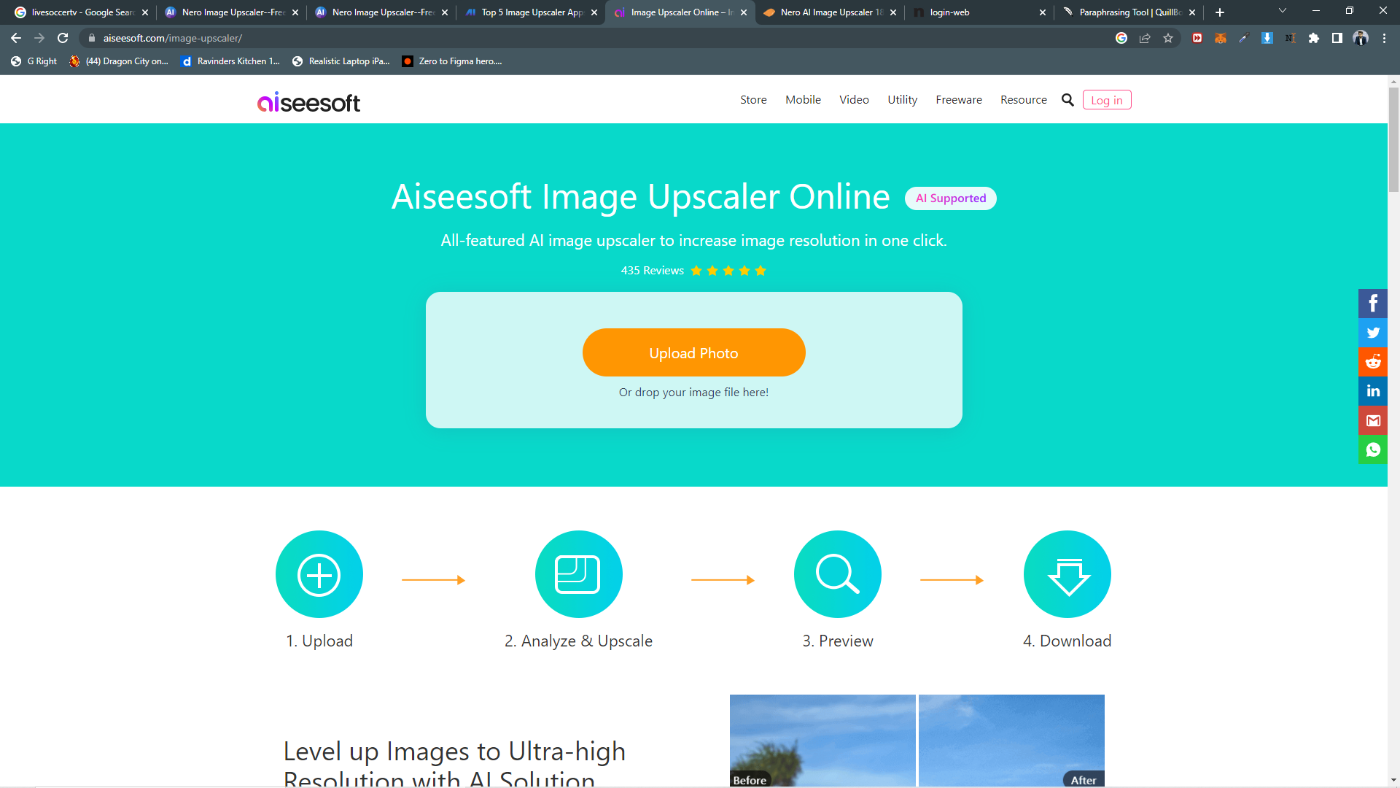Click the MetaMask fox extension icon
The height and width of the screenshot is (788, 1400).
(1221, 38)
